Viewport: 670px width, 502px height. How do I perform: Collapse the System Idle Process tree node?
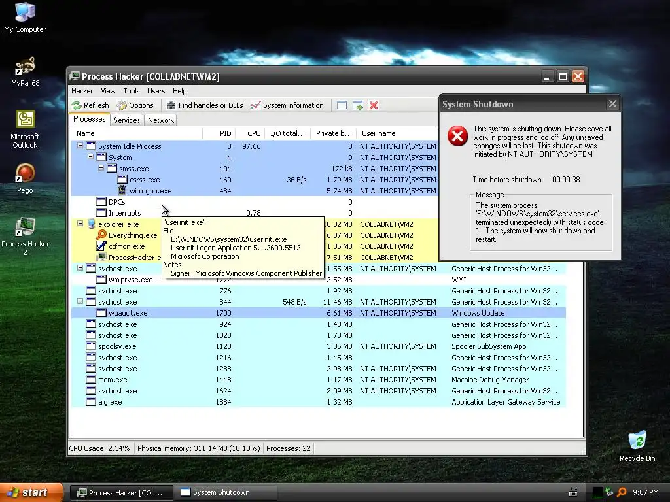point(80,146)
